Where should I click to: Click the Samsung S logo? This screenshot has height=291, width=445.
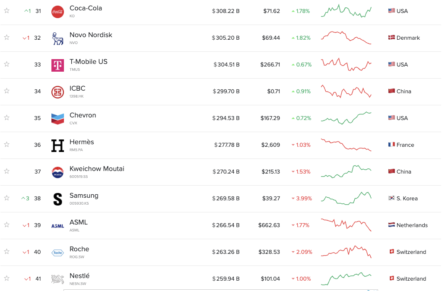57,199
